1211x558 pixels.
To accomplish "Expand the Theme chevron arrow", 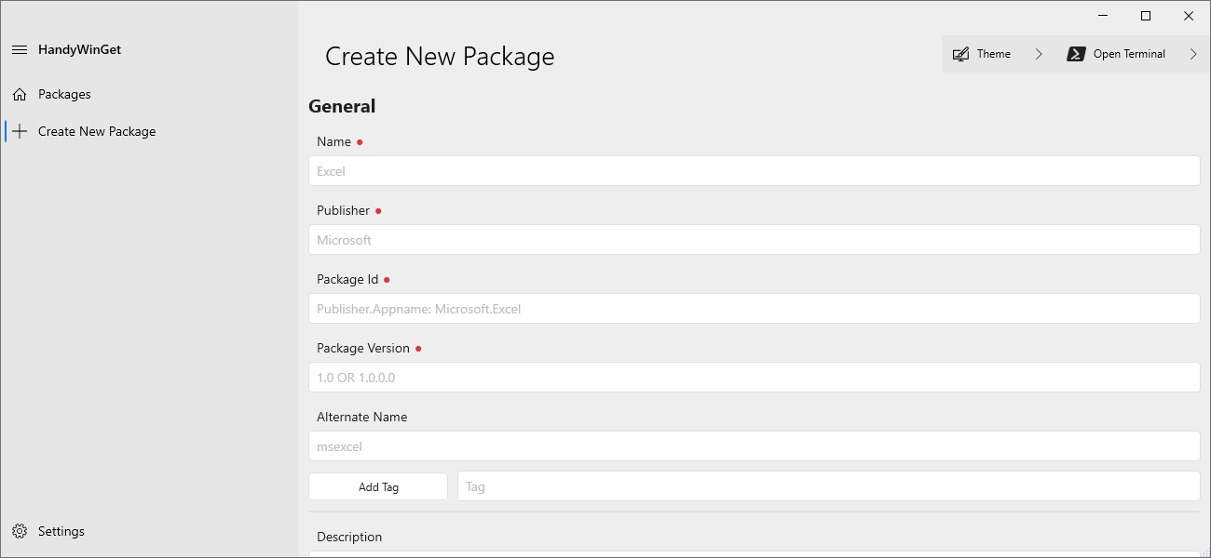I will point(1039,54).
